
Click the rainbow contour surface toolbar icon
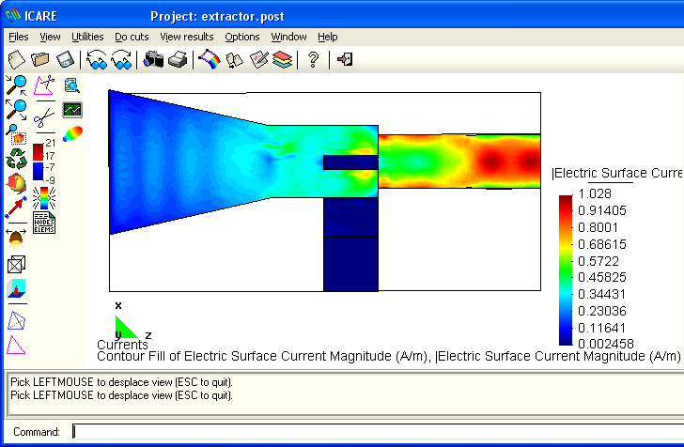click(210, 59)
